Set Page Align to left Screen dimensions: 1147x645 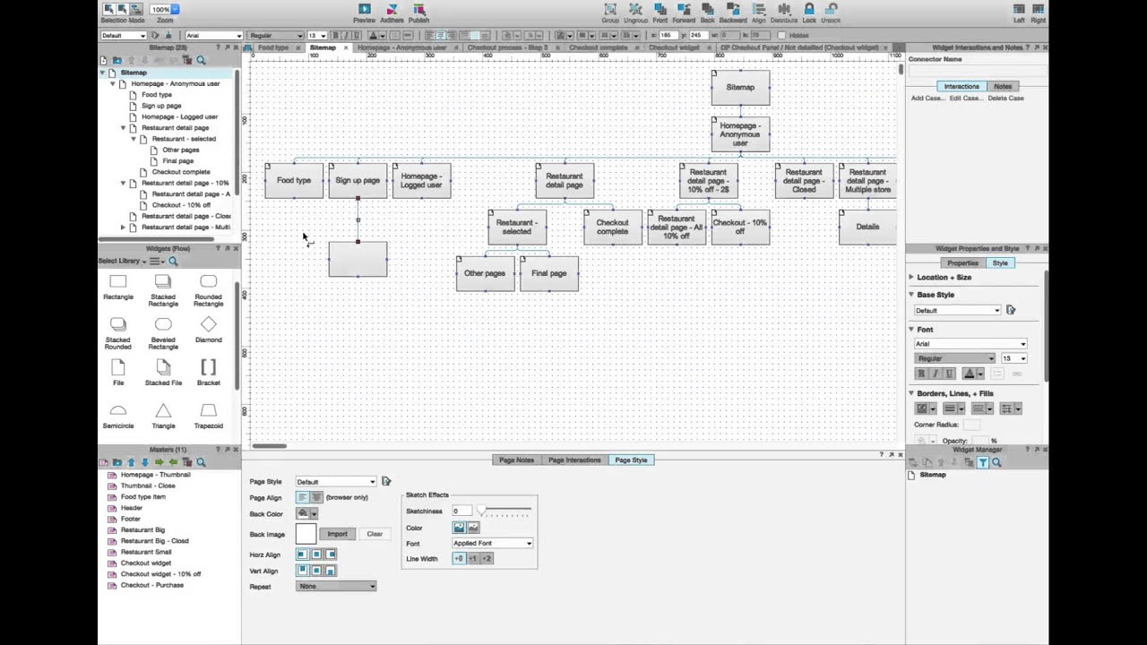(302, 497)
